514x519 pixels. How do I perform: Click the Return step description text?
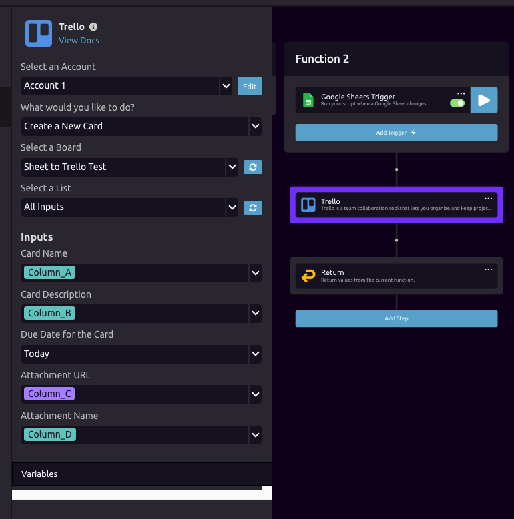coord(368,280)
